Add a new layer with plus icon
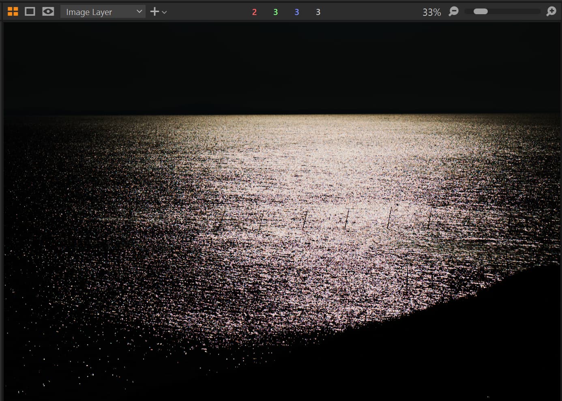Image resolution: width=562 pixels, height=401 pixels. [154, 12]
